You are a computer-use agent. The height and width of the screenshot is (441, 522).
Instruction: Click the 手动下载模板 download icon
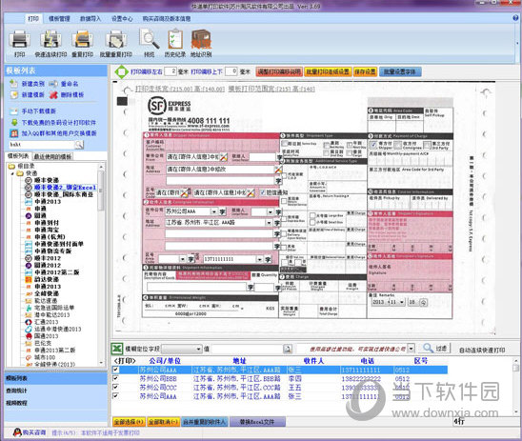tap(13, 110)
